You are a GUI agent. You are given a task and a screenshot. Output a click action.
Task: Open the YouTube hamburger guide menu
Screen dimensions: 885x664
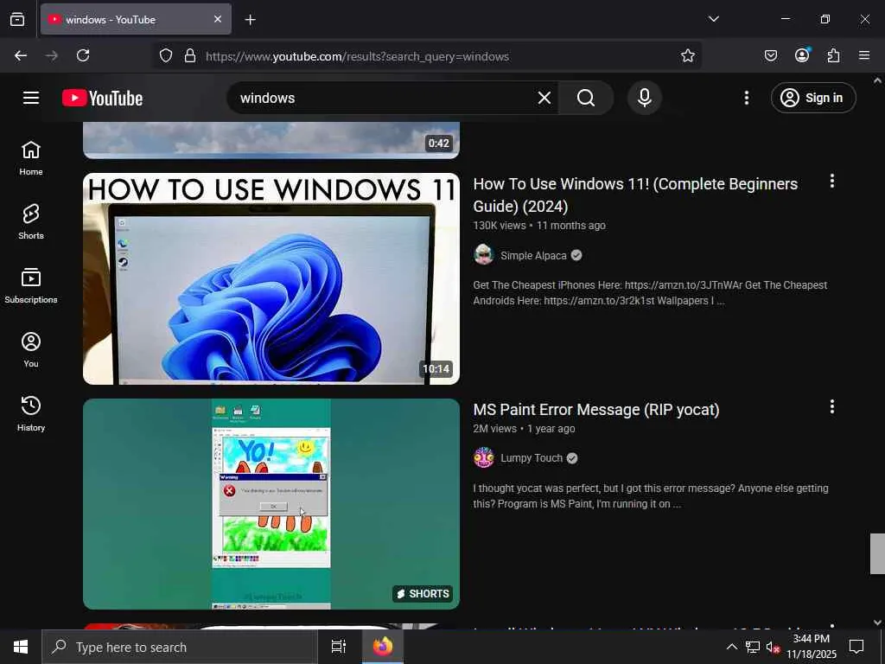click(x=31, y=98)
